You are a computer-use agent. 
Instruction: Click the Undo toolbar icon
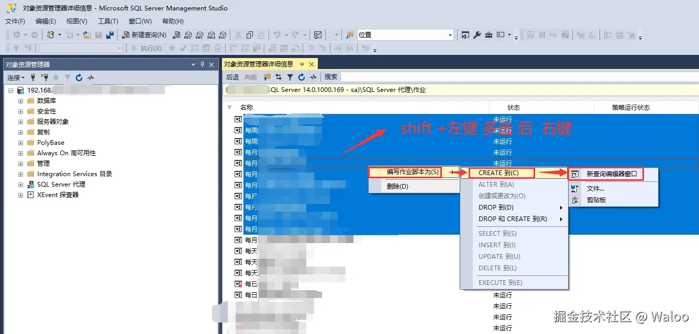(276, 34)
